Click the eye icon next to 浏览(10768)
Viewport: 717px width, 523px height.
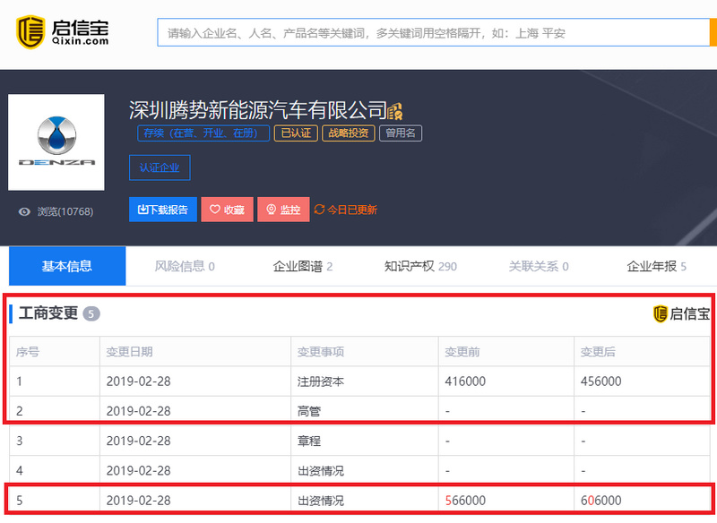[24, 211]
